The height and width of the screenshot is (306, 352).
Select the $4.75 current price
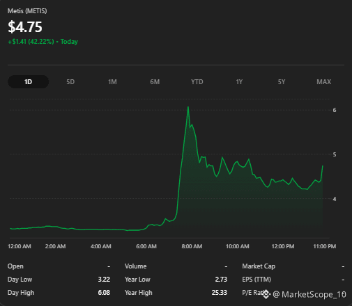[x=25, y=27]
